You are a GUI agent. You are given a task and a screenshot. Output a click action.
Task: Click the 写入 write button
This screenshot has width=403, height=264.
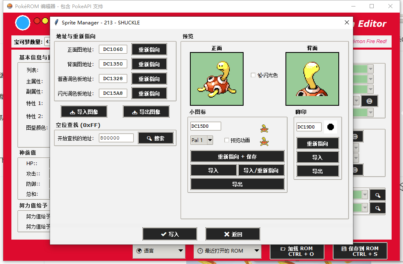point(170,234)
